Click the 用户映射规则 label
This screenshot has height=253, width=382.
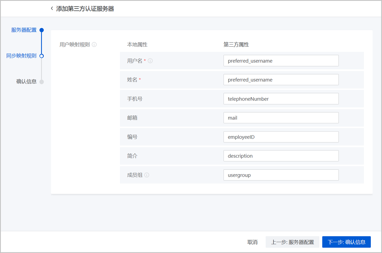pyautogui.click(x=75, y=45)
